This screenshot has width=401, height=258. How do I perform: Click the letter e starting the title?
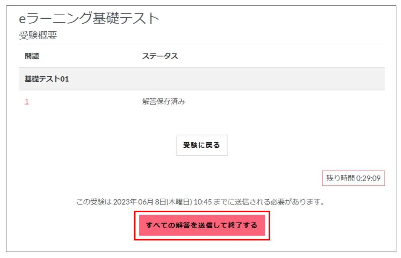pyautogui.click(x=23, y=19)
